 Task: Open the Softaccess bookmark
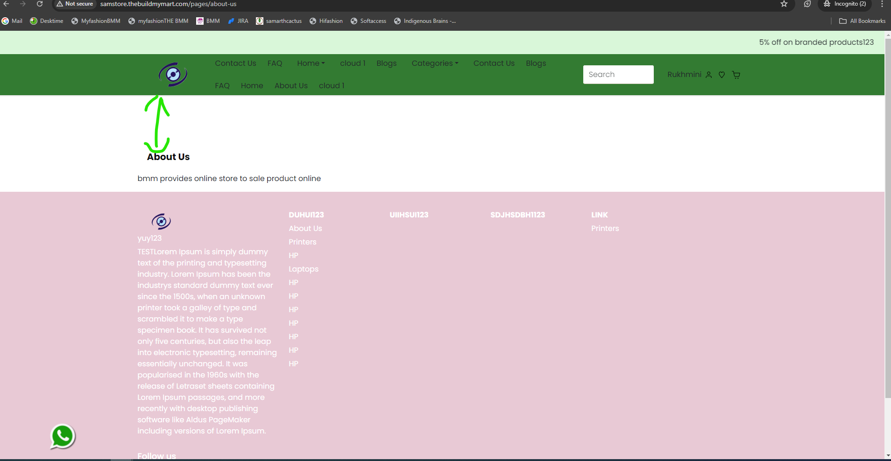(x=368, y=21)
